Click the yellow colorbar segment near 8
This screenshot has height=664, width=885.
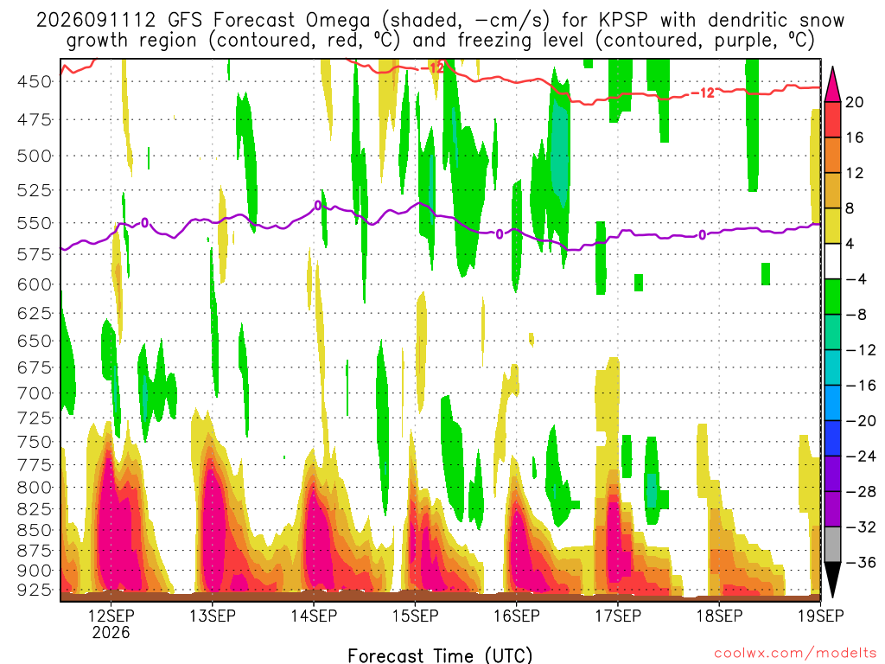[x=832, y=226]
